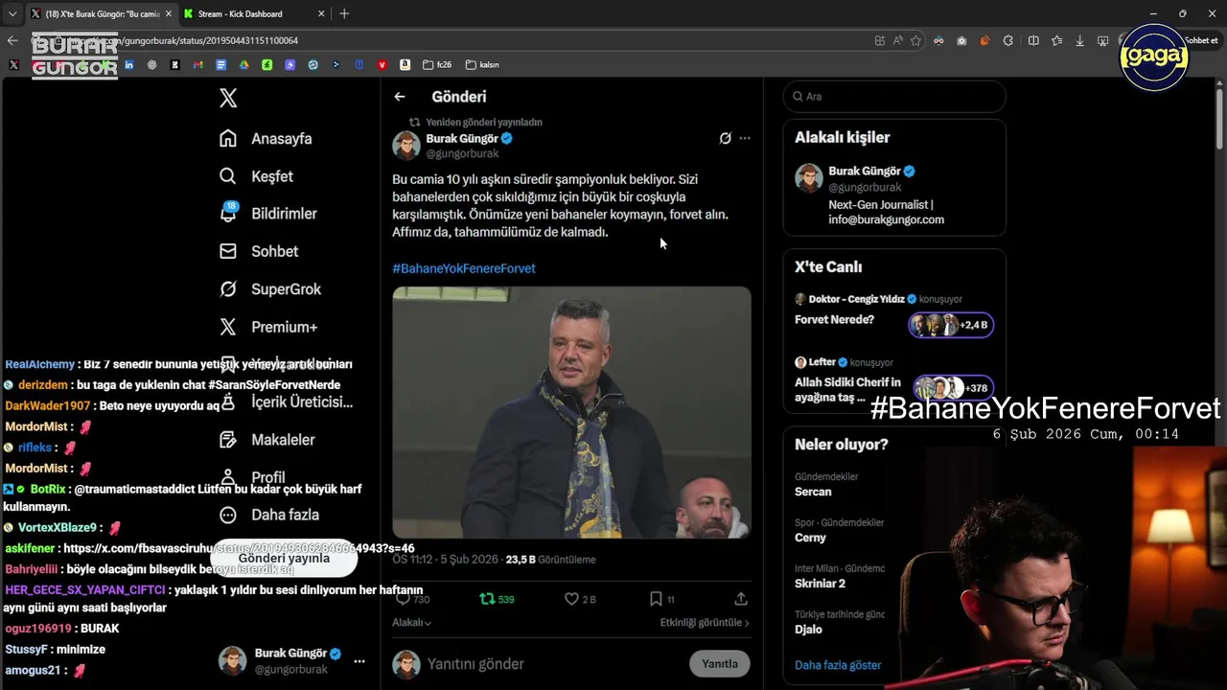Click share icon under post
The height and width of the screenshot is (690, 1227).
pyautogui.click(x=741, y=599)
